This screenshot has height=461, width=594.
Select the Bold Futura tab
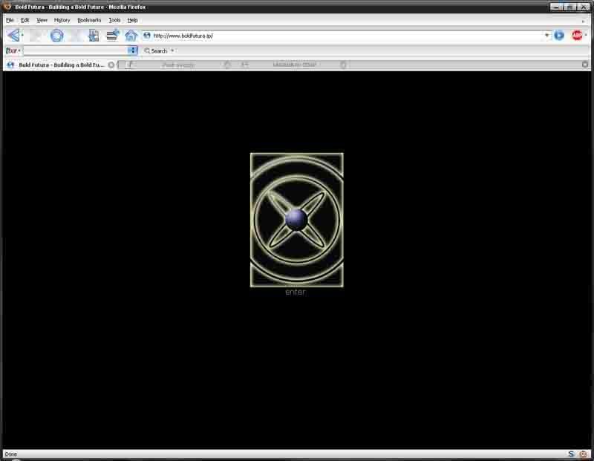(59, 65)
